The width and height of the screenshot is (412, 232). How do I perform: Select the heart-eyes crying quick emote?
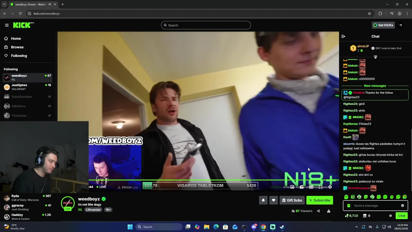[405, 197]
